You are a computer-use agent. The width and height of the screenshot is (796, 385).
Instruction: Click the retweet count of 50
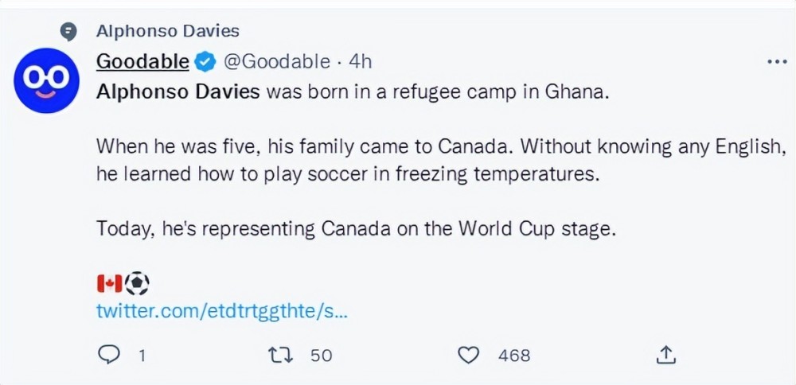[x=321, y=356]
